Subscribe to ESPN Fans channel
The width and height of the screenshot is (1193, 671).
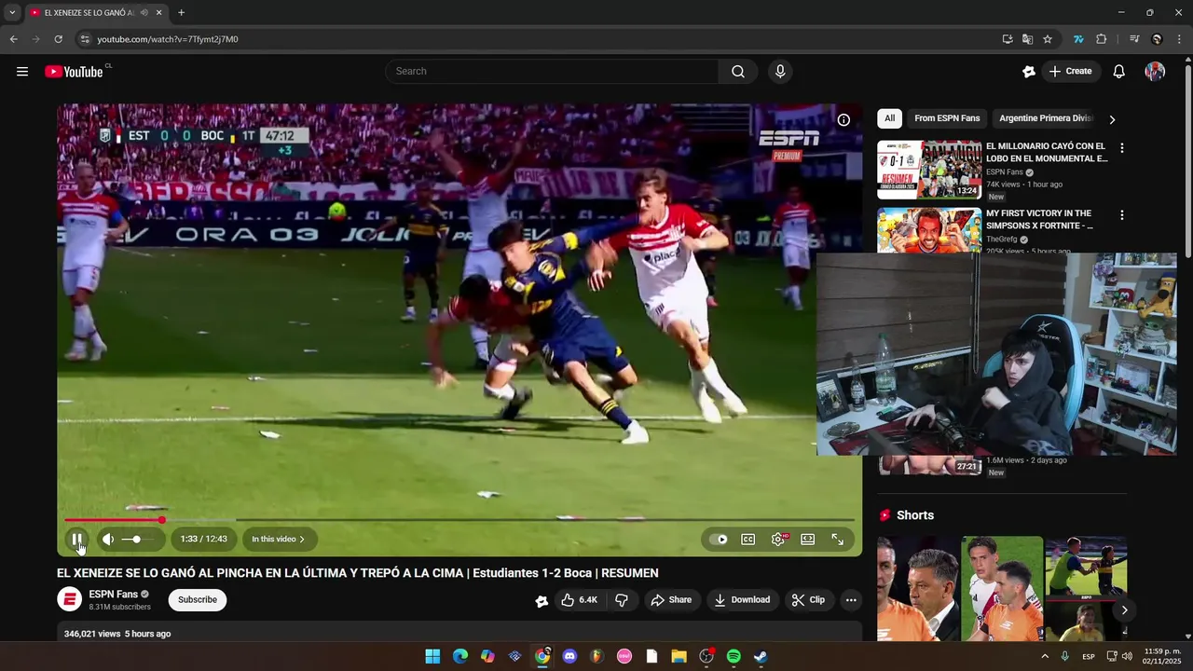coord(198,599)
